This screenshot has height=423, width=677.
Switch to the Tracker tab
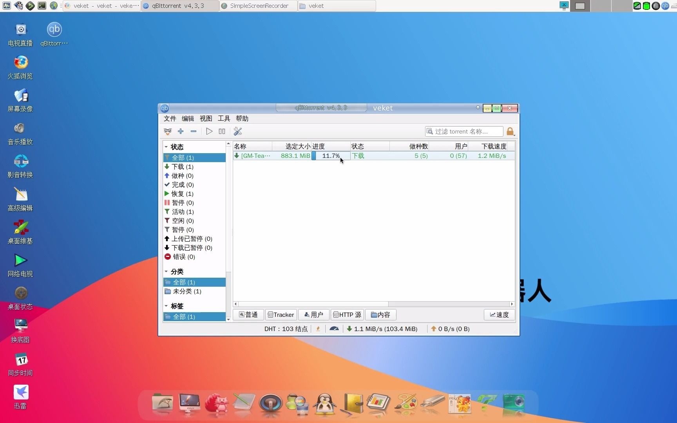(x=281, y=315)
